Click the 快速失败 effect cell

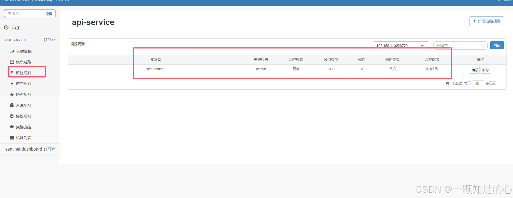pos(432,69)
